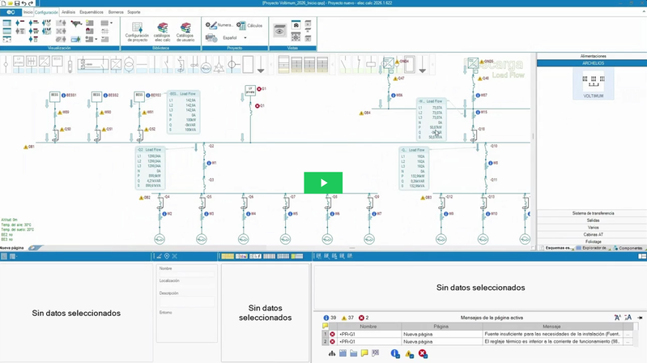Image resolution: width=647 pixels, height=363 pixels.
Task: Open a file using the folder icon
Action: point(11,3)
